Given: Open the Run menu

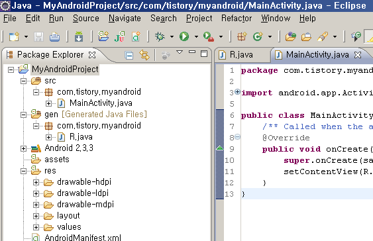Looking at the screenshot, I should click(56, 19).
